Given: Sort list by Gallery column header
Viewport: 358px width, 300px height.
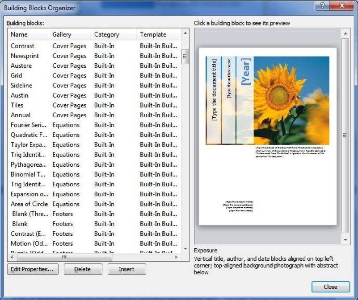Looking at the screenshot, I should coord(70,34).
